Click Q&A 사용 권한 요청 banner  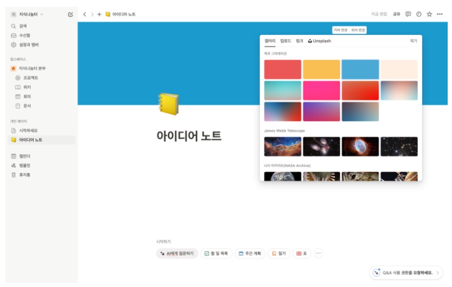click(x=406, y=272)
